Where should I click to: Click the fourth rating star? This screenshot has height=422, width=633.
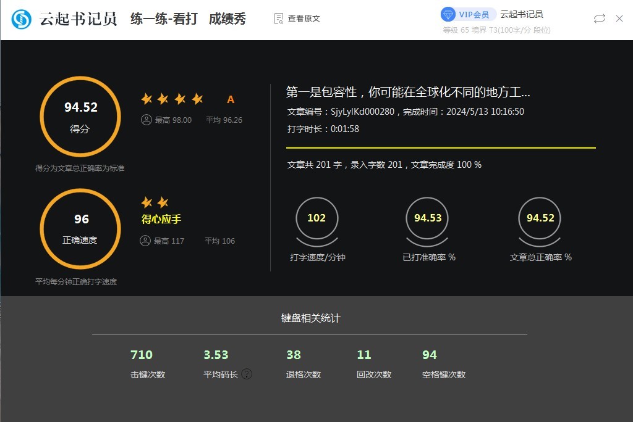coord(197,97)
